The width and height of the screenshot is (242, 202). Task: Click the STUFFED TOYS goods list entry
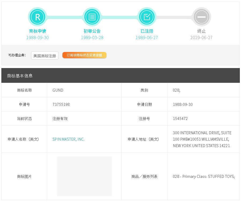[204, 177]
